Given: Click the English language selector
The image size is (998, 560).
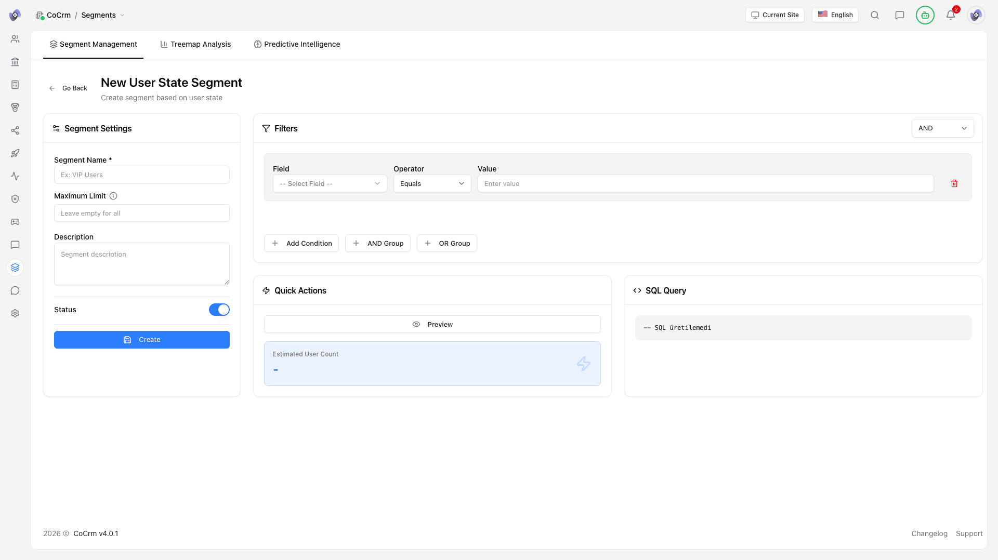Looking at the screenshot, I should point(835,15).
